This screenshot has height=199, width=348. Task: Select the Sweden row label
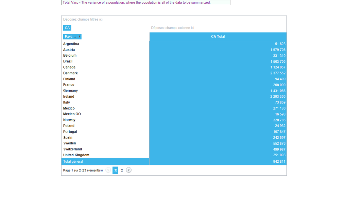coord(69,143)
